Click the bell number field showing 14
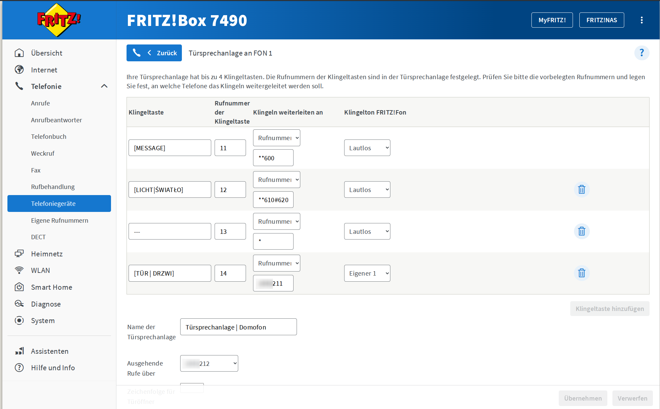Image resolution: width=660 pixels, height=409 pixels. (230, 273)
